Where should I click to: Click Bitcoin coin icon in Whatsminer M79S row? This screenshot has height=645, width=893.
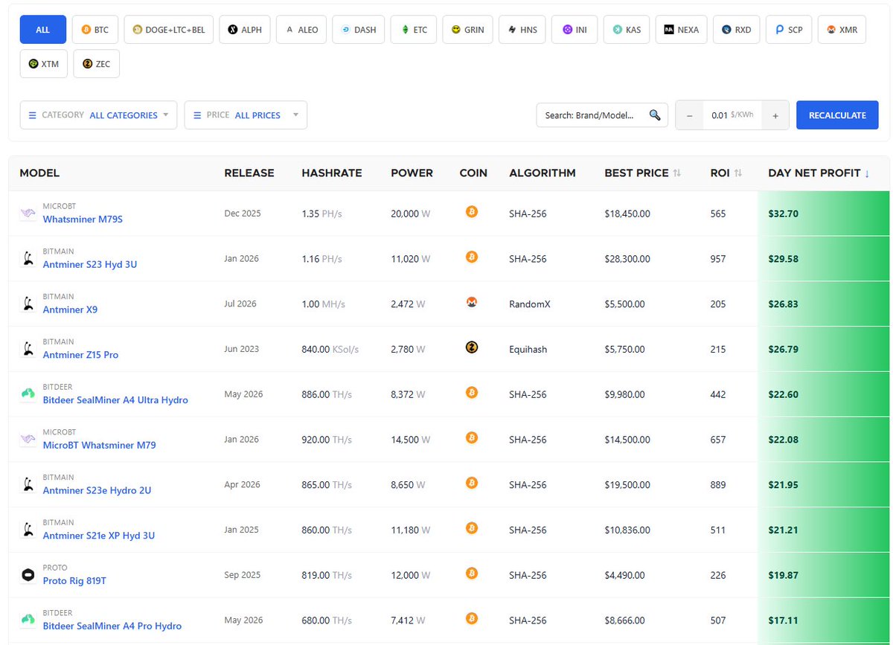pyautogui.click(x=471, y=211)
